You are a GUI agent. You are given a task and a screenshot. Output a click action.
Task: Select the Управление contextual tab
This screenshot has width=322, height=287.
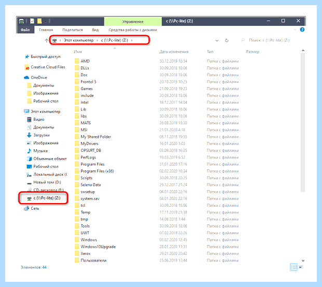pyautogui.click(x=133, y=22)
